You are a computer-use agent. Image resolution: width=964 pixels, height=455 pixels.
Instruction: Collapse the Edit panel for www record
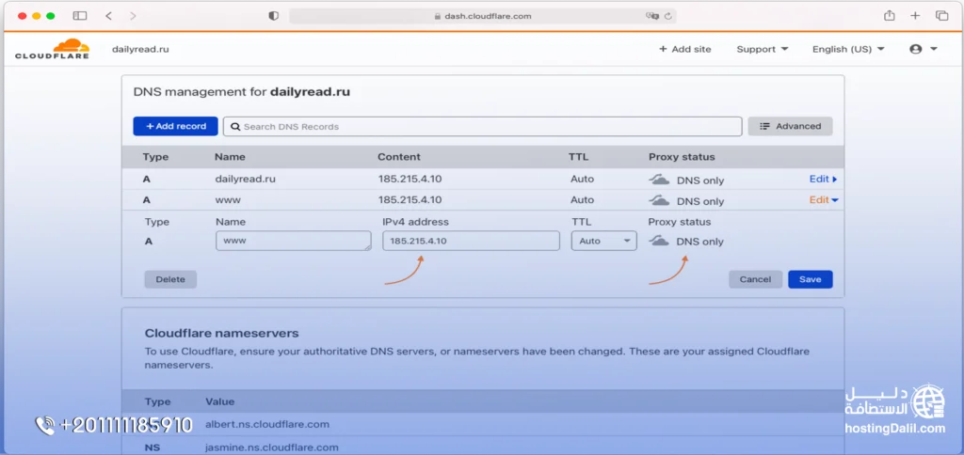click(824, 199)
